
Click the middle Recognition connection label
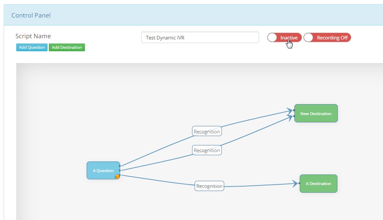click(x=207, y=150)
